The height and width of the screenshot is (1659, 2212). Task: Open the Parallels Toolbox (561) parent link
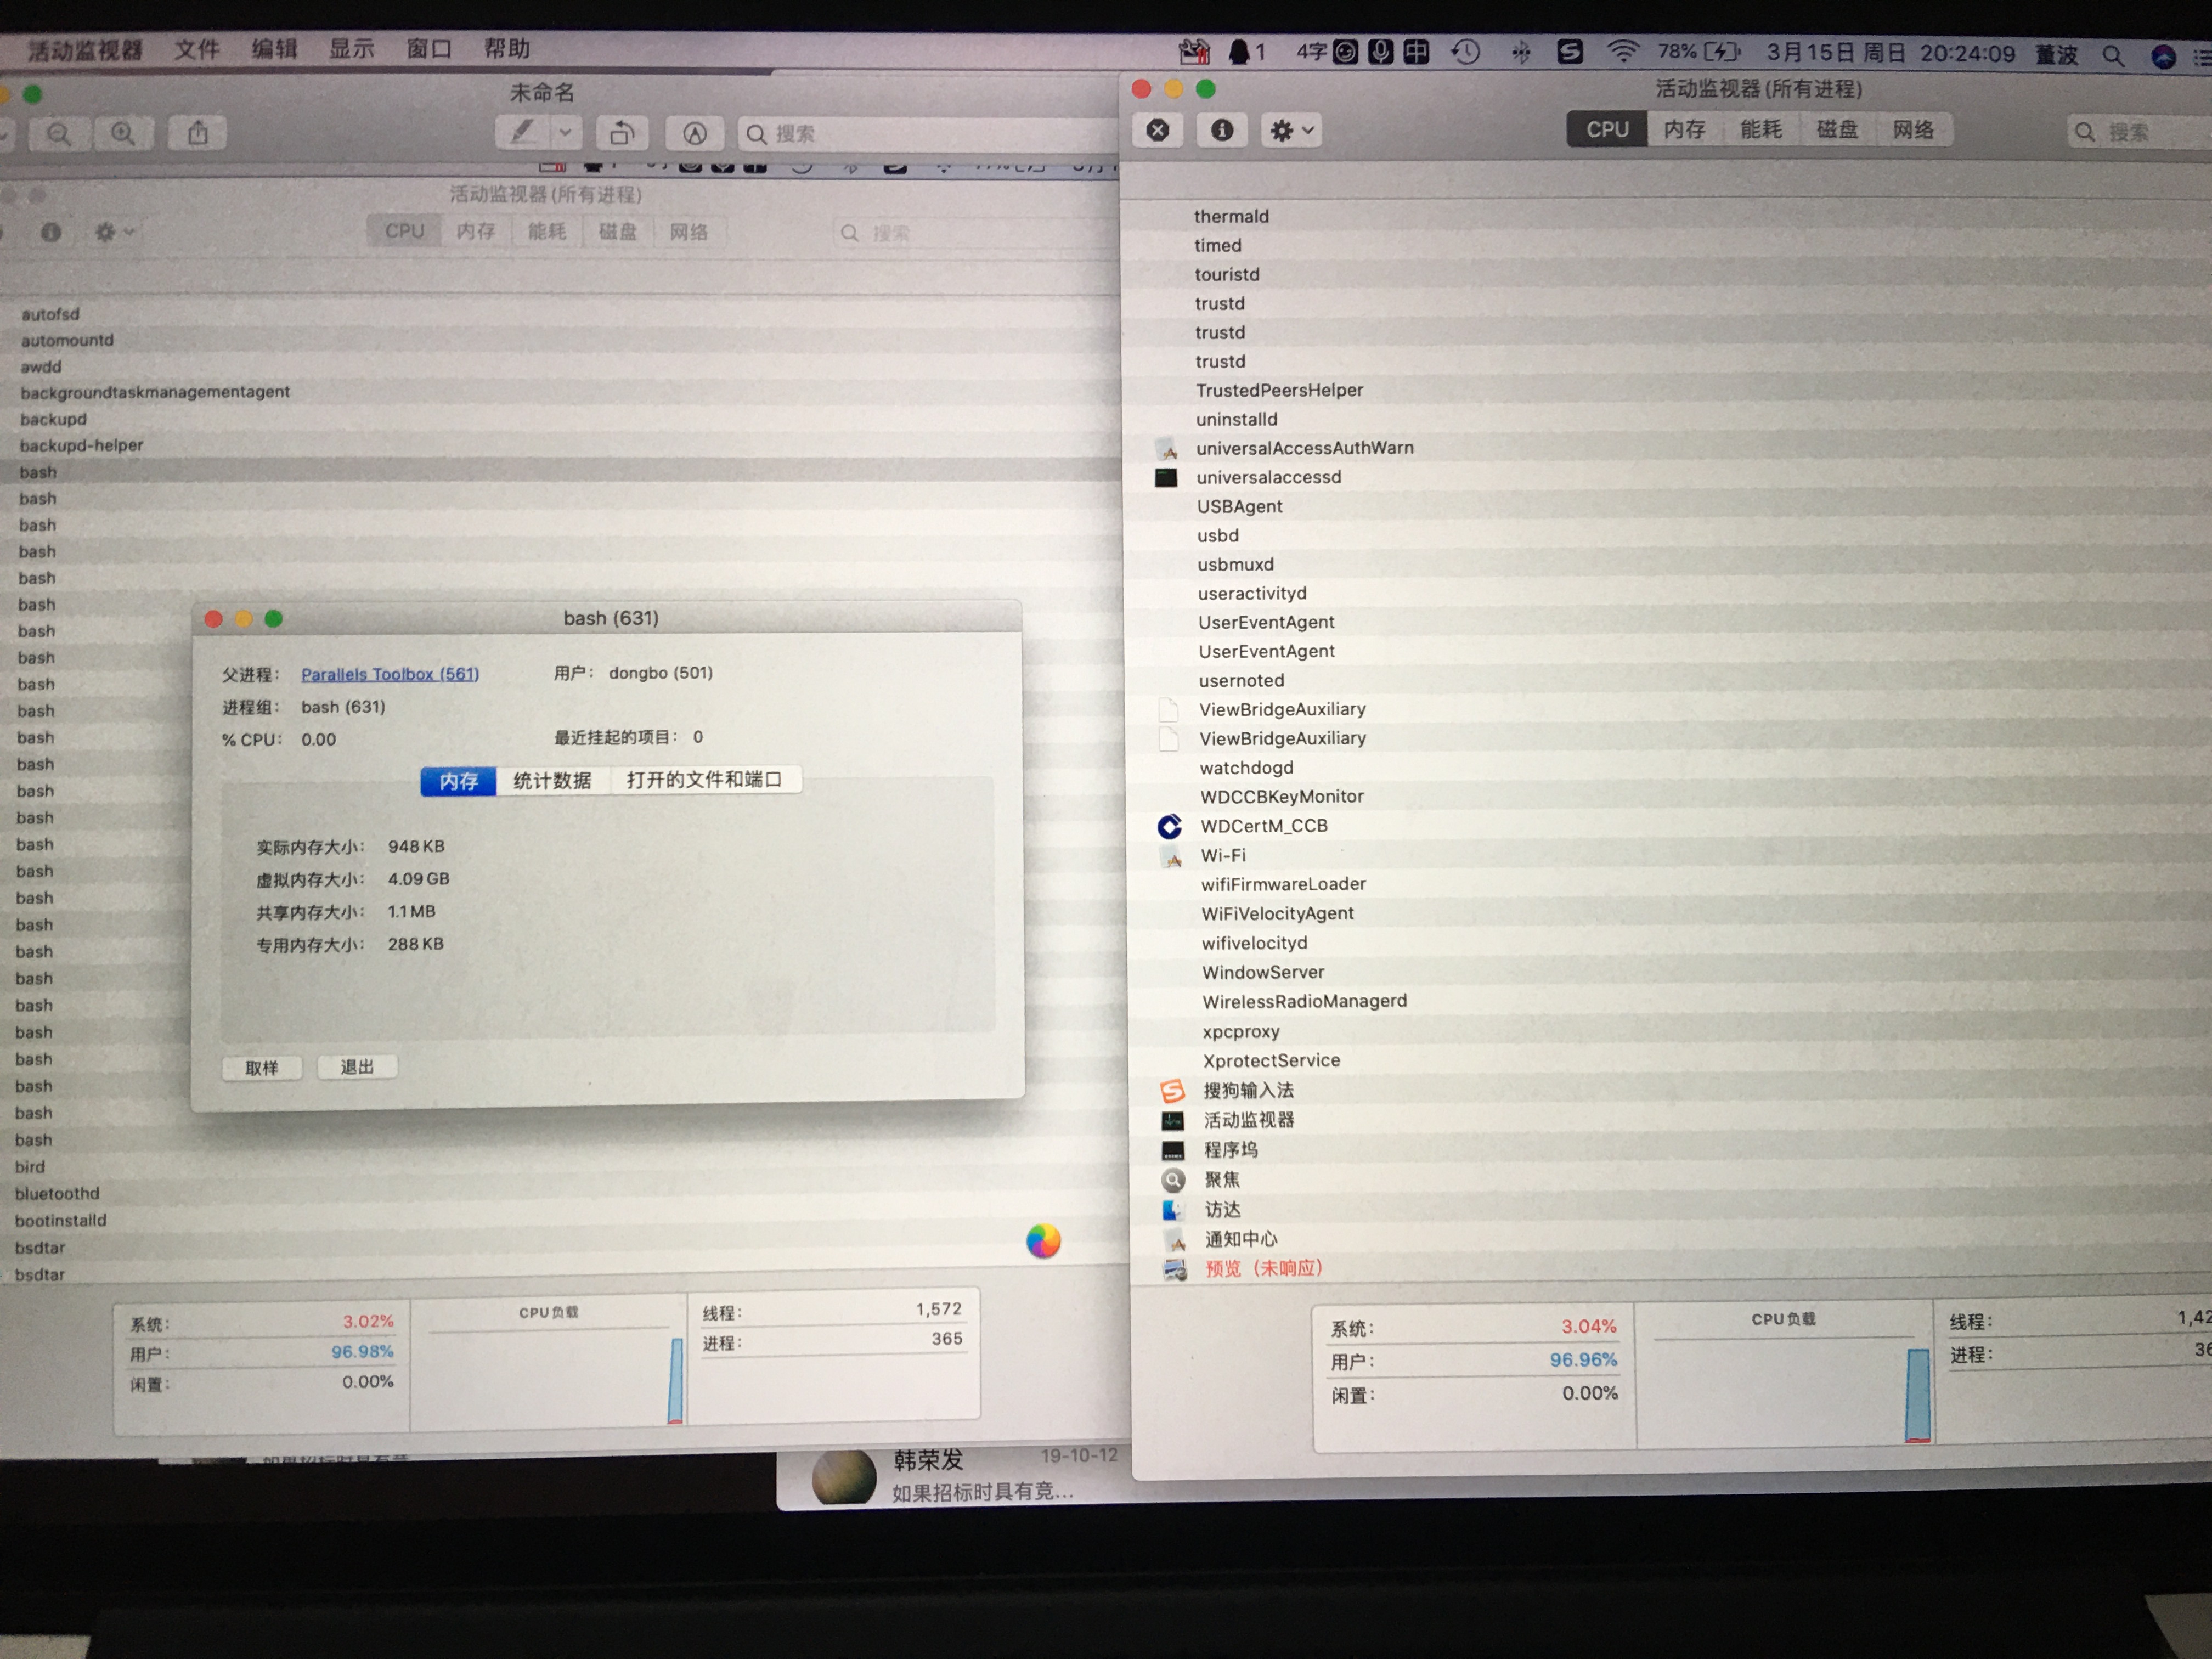[x=390, y=674]
